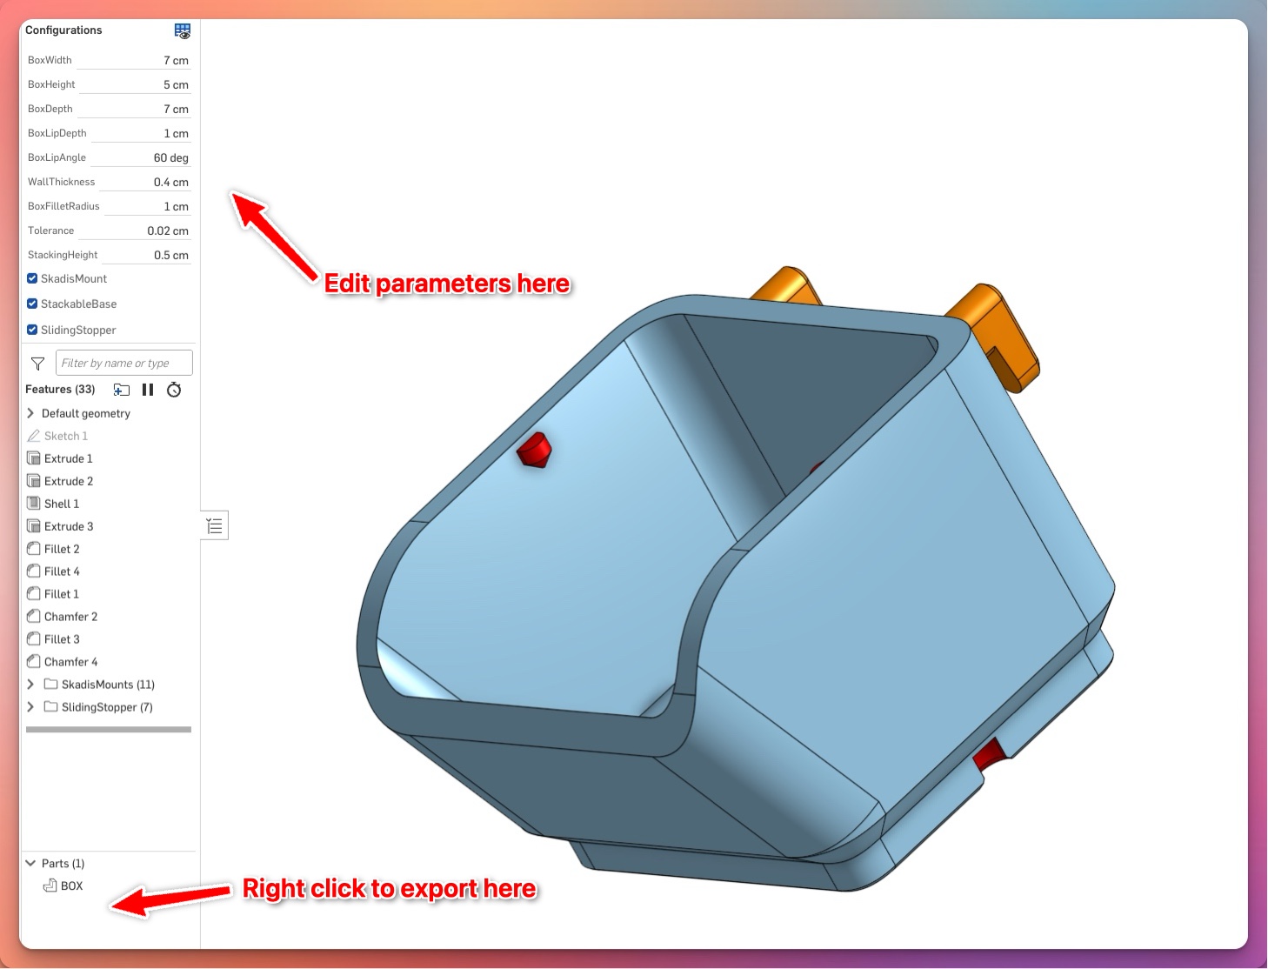Edit the Tolerance 0.02 cm field
This screenshot has height=969, width=1268.
(x=134, y=231)
